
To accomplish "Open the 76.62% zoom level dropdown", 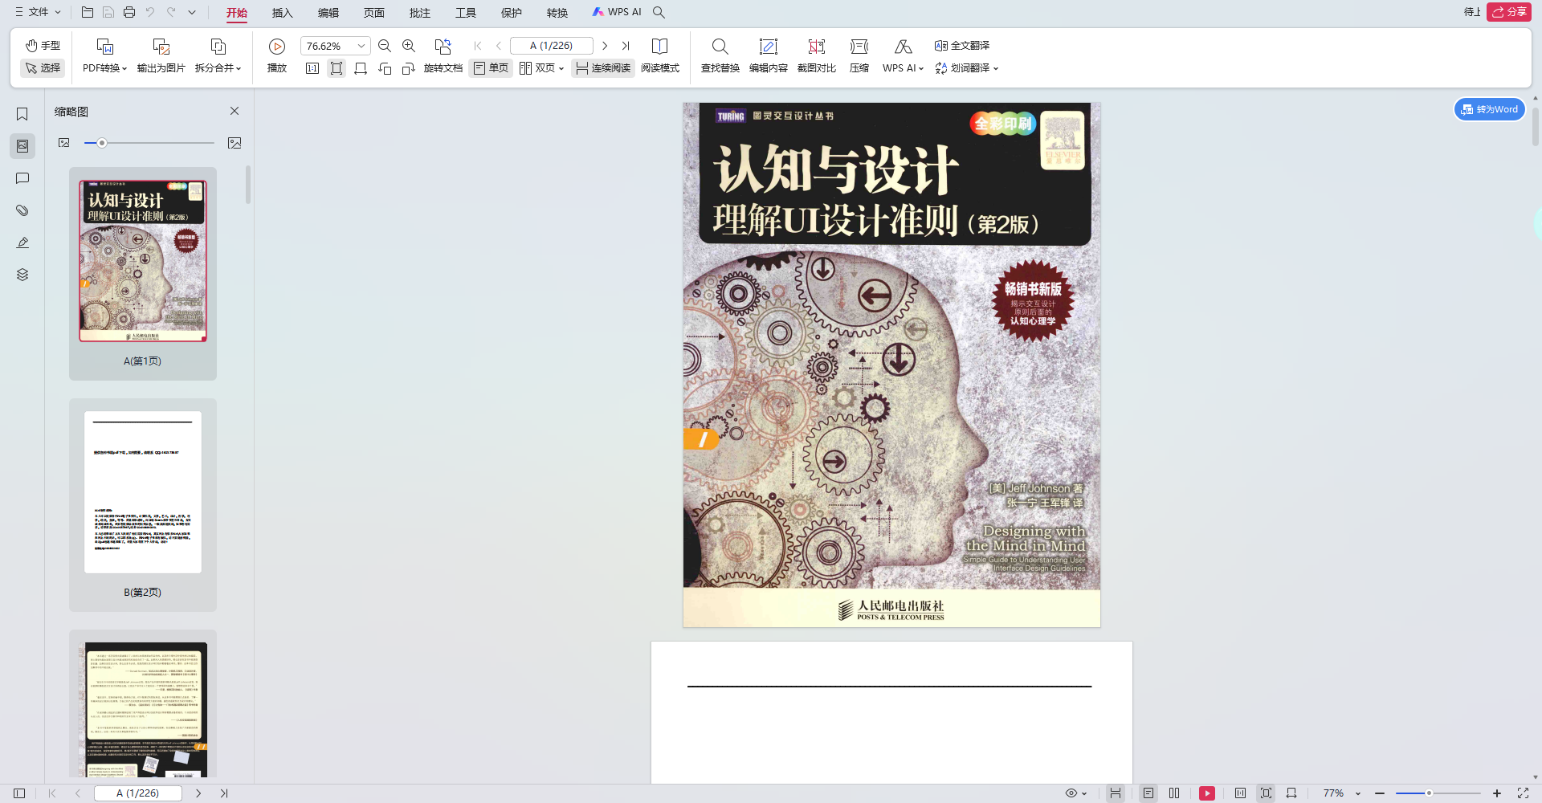I will point(361,46).
